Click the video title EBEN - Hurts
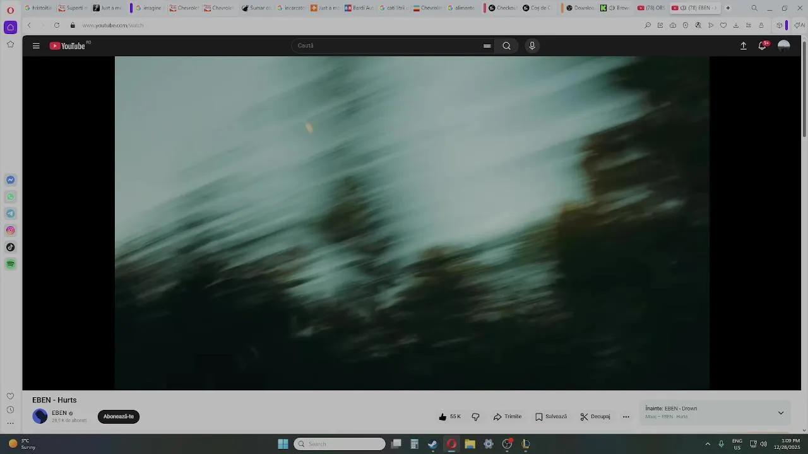The image size is (808, 454). [54, 400]
